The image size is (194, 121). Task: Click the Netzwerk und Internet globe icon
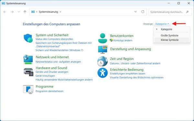coord(28,60)
